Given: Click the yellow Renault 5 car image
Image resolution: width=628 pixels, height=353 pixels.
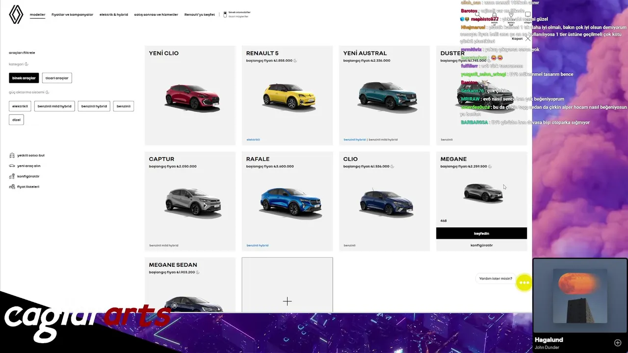Looking at the screenshot, I should point(289,97).
